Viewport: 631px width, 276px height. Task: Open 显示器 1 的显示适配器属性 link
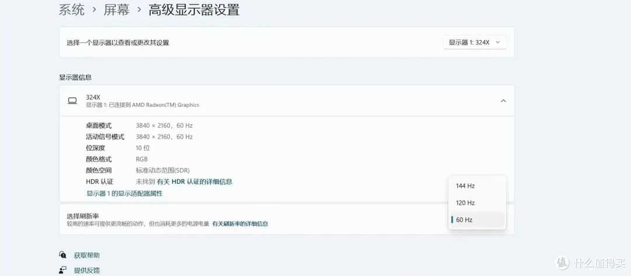click(125, 193)
